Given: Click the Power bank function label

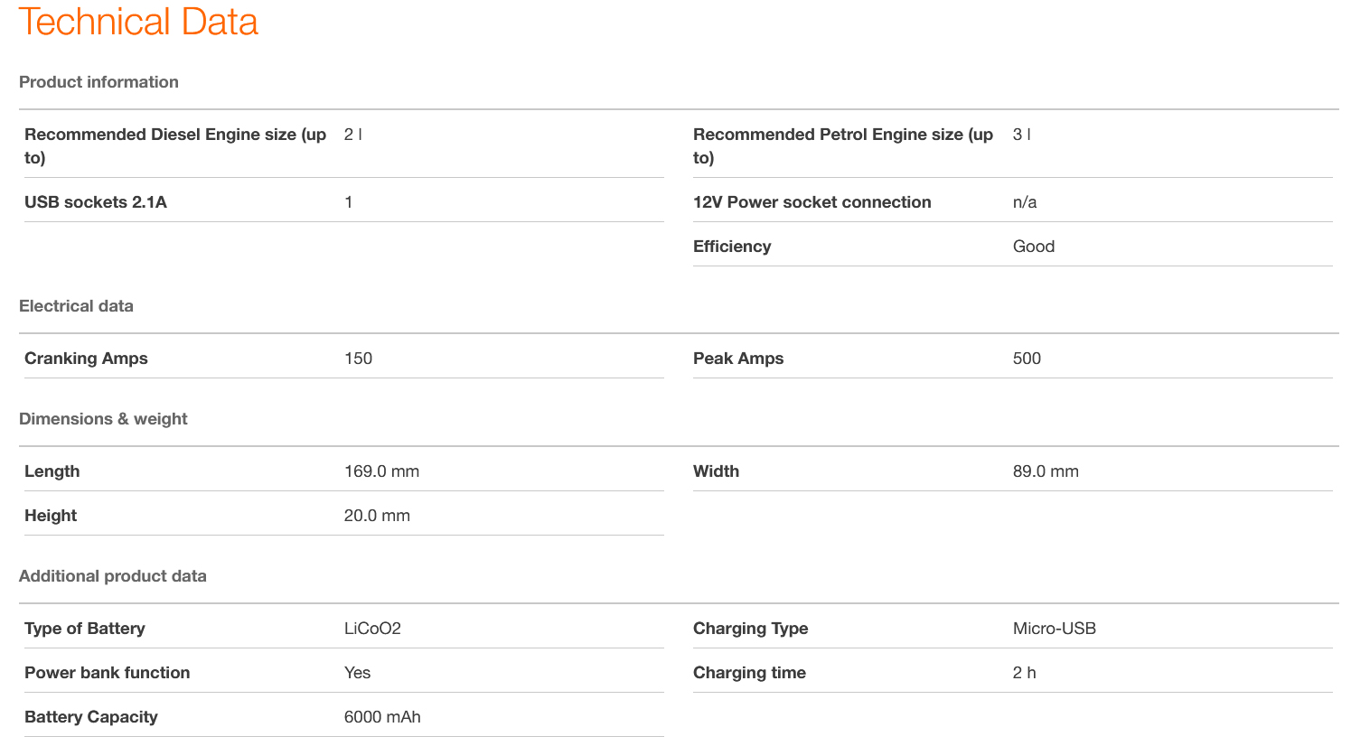Looking at the screenshot, I should pyautogui.click(x=107, y=673).
